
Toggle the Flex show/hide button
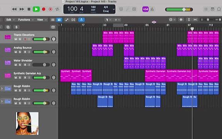click(73, 20)
